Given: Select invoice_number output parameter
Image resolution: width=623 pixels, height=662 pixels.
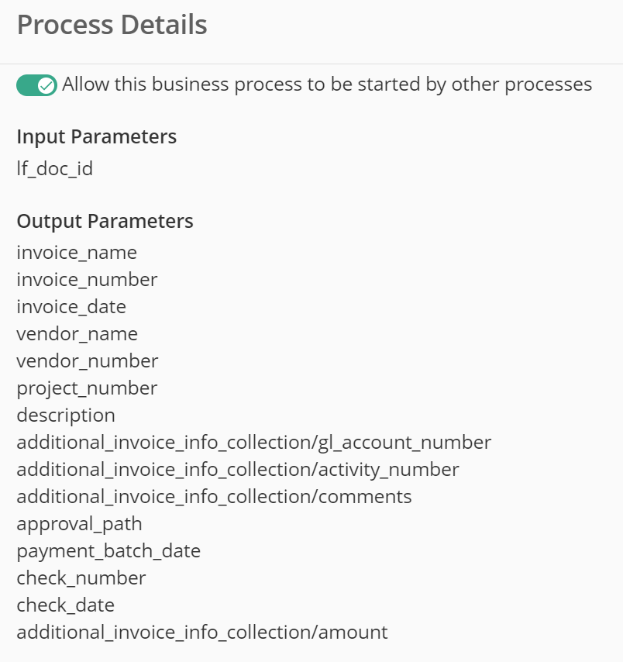Looking at the screenshot, I should coord(87,280).
